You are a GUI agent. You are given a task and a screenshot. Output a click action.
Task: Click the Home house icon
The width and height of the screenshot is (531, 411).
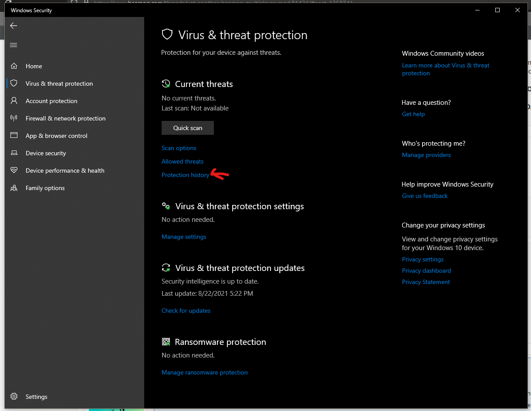click(14, 66)
